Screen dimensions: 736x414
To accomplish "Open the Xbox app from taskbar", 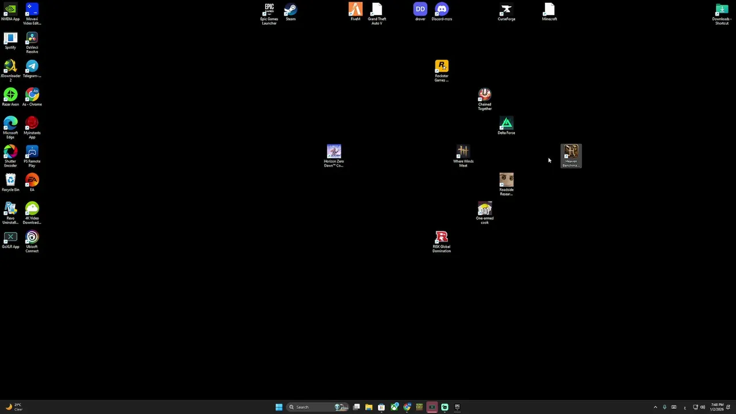I will (394, 407).
